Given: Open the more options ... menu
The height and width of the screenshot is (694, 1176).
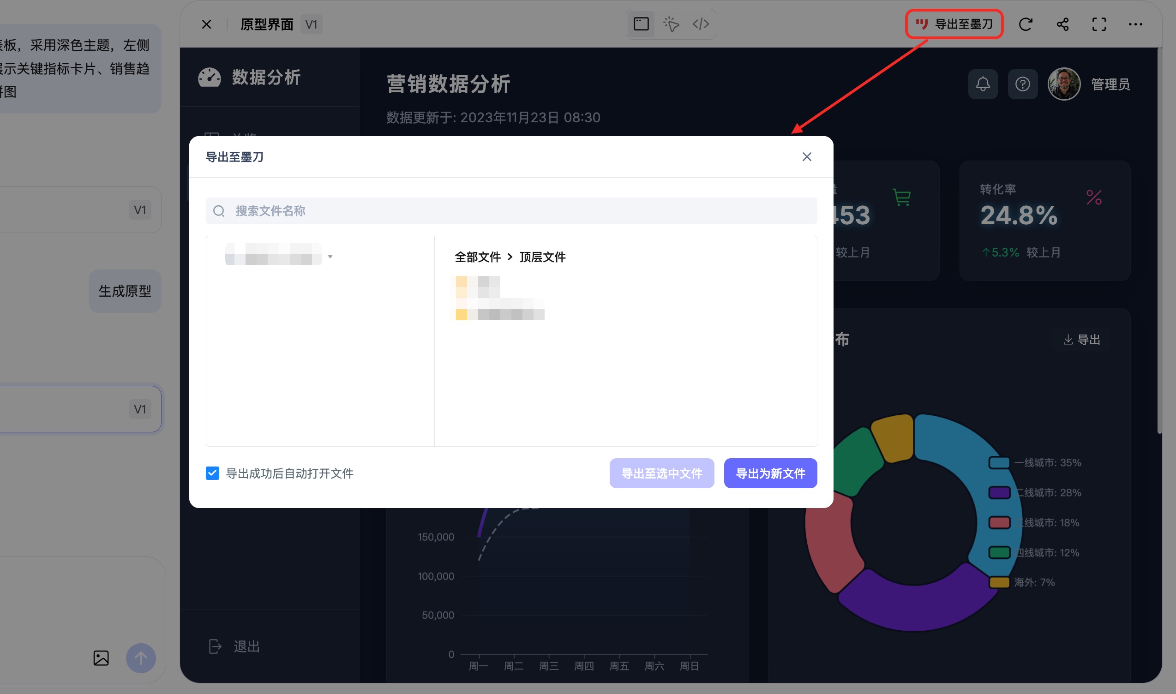Looking at the screenshot, I should tap(1137, 24).
